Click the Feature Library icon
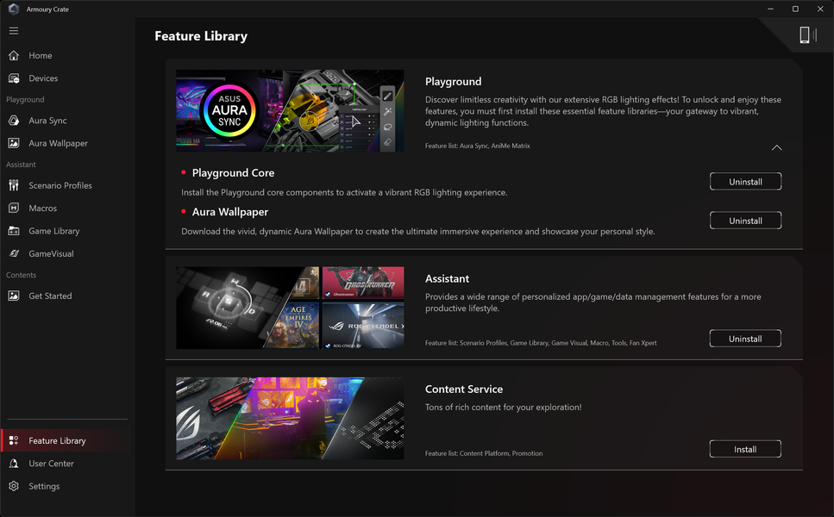Image resolution: width=834 pixels, height=517 pixels. click(x=14, y=440)
